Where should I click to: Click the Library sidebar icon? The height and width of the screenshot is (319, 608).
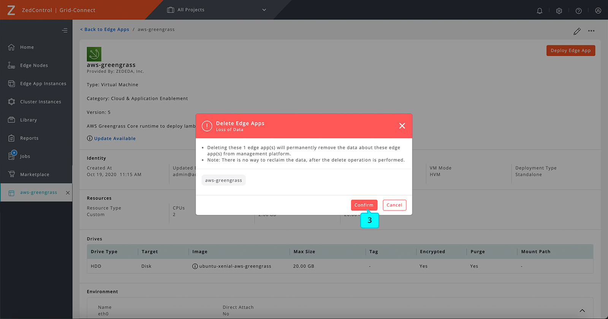tap(11, 120)
